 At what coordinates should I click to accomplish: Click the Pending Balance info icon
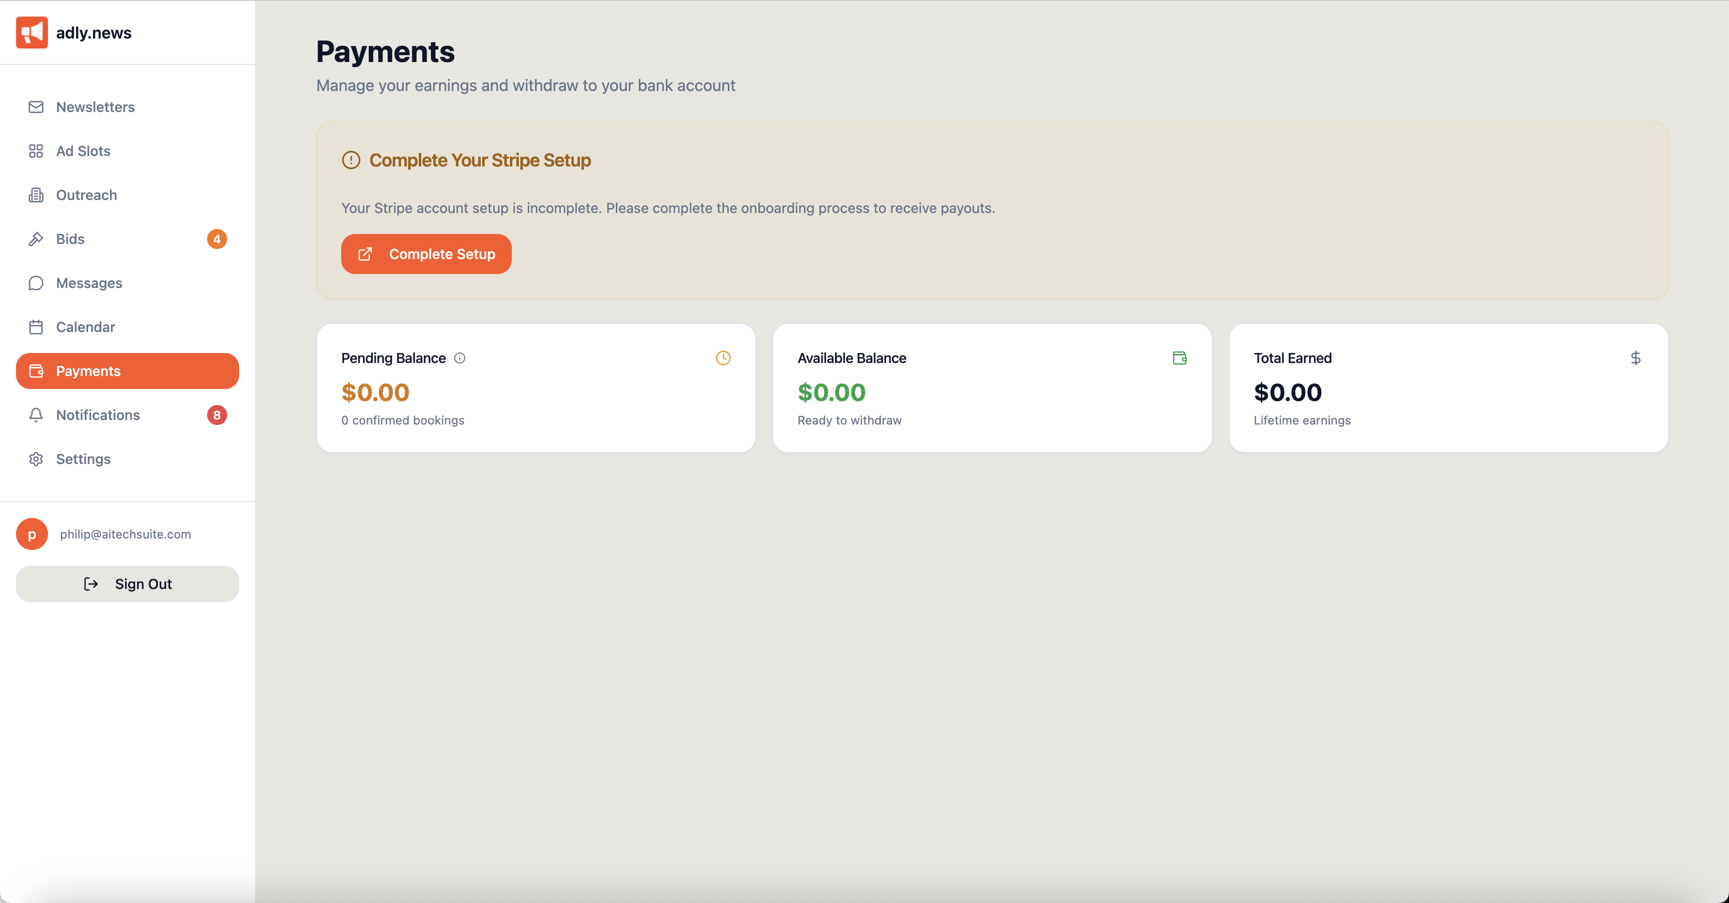pyautogui.click(x=460, y=358)
